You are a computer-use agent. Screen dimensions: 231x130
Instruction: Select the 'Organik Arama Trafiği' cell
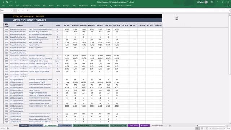41,82
